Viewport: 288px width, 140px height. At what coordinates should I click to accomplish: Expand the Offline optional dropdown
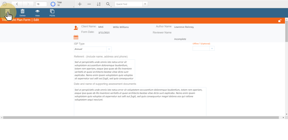[212, 48]
